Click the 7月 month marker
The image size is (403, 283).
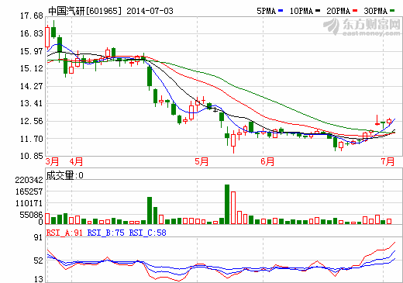[387, 162]
